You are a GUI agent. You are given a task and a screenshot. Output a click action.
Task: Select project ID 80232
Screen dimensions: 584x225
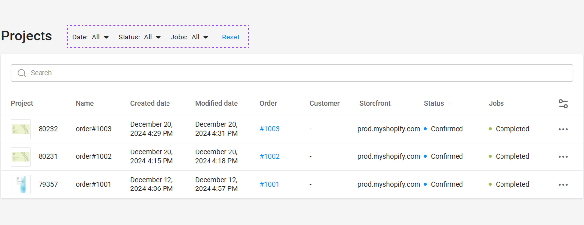click(x=48, y=129)
